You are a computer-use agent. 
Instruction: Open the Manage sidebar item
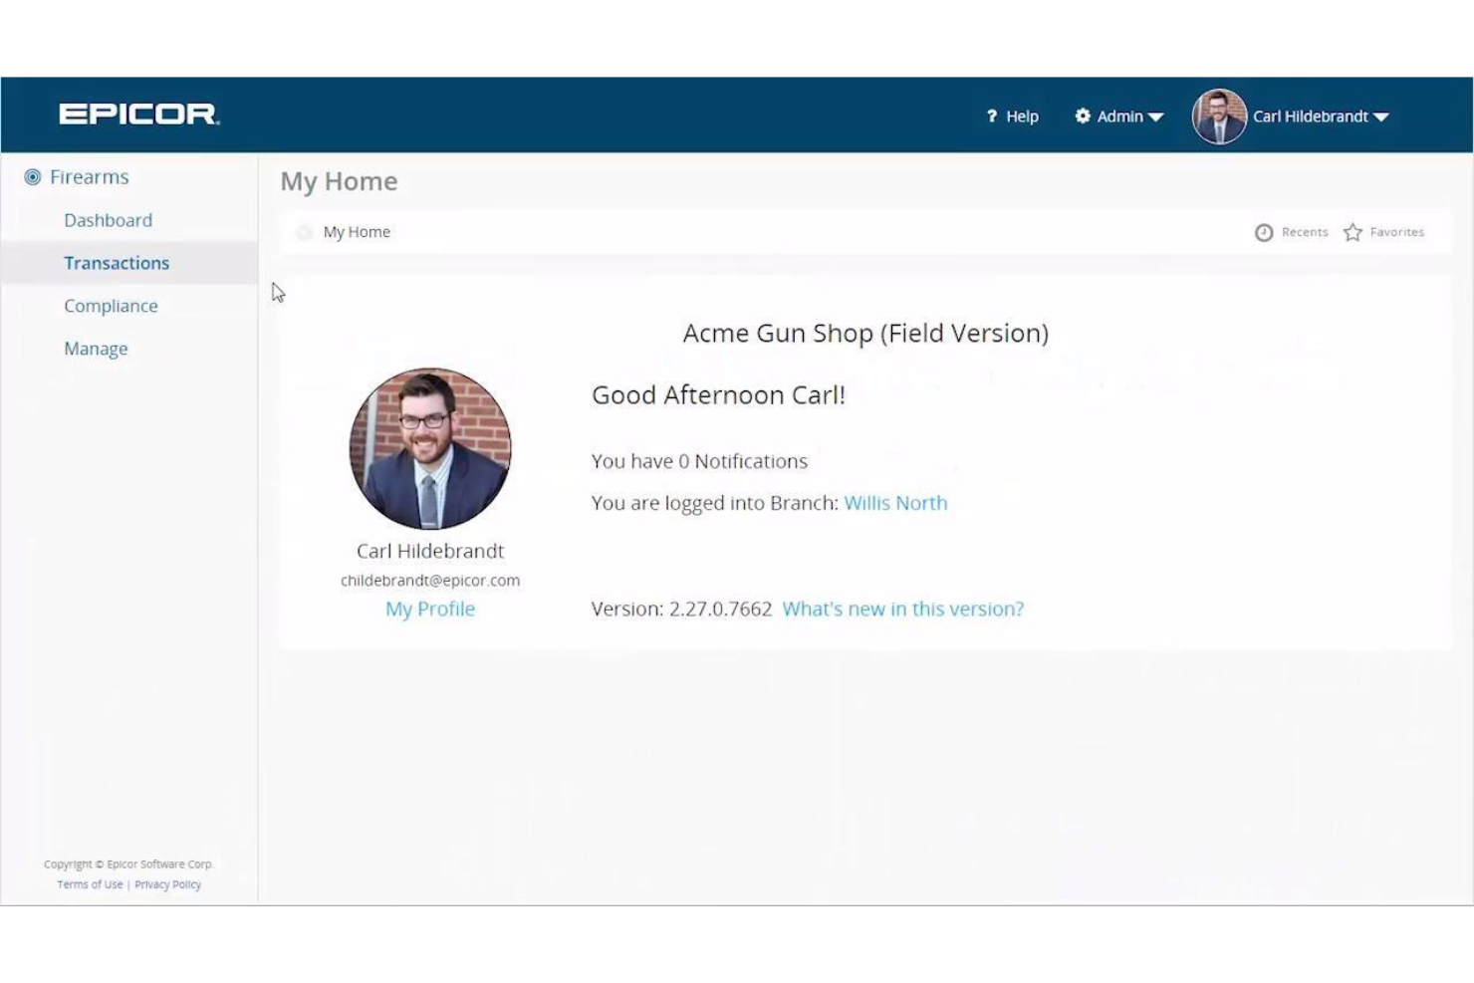pyautogui.click(x=96, y=349)
